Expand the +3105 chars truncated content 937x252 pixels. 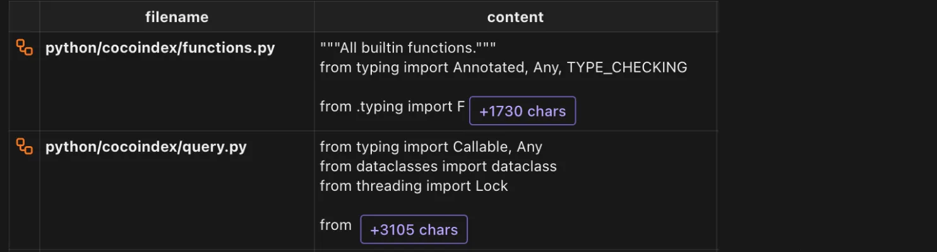click(x=414, y=229)
